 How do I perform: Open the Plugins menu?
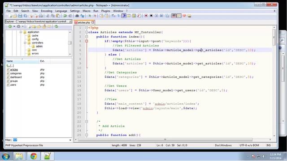coord(106,11)
